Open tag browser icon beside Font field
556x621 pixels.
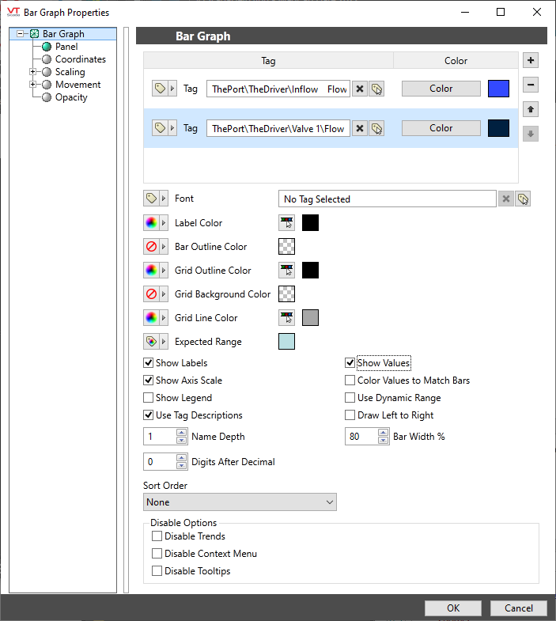pyautogui.click(x=523, y=199)
